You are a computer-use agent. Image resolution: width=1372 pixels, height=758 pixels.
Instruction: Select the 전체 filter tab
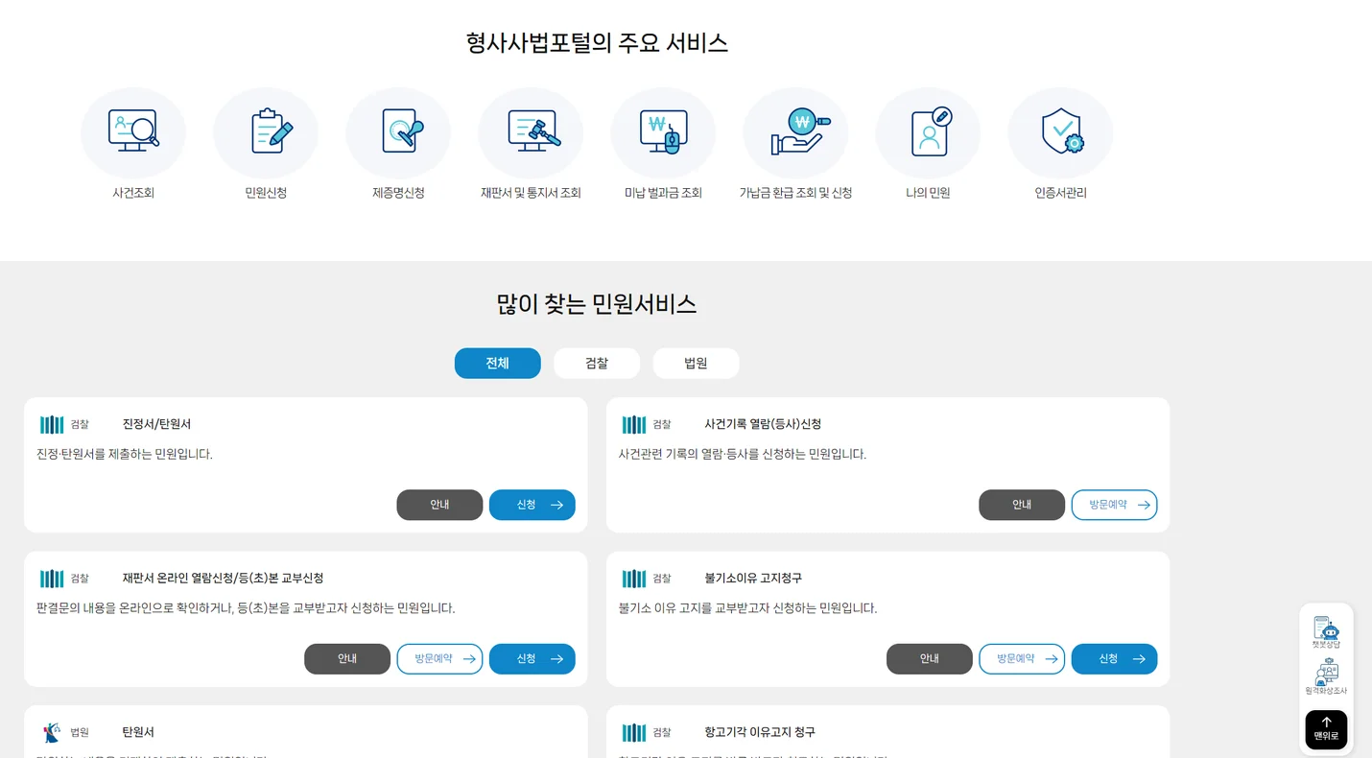(x=498, y=364)
